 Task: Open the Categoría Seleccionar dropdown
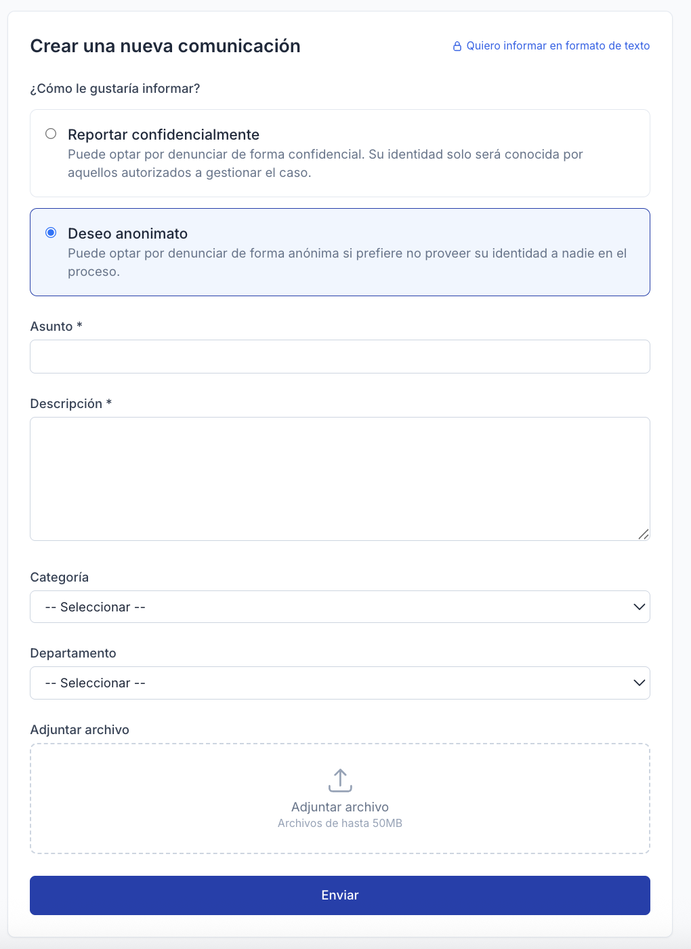tap(339, 607)
